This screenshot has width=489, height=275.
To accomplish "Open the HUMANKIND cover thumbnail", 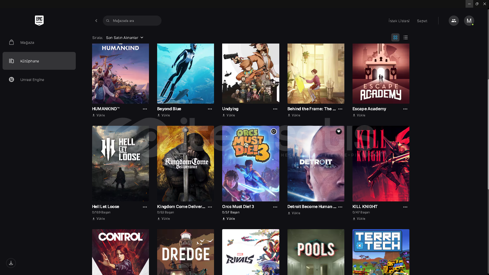I will click(120, 74).
